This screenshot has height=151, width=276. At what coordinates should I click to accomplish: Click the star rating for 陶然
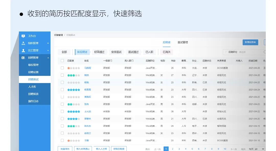[74, 75]
